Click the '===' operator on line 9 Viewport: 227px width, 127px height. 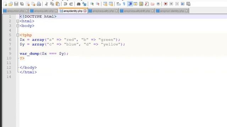[x=53, y=54]
